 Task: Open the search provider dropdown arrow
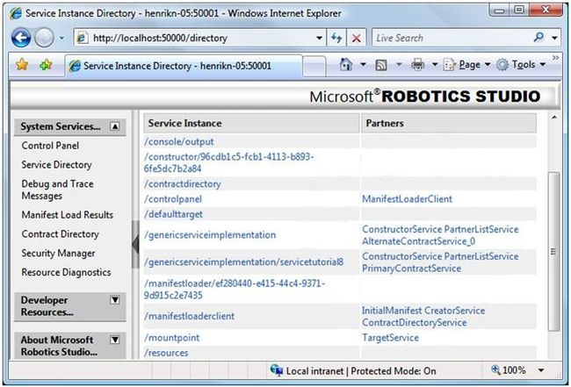554,38
